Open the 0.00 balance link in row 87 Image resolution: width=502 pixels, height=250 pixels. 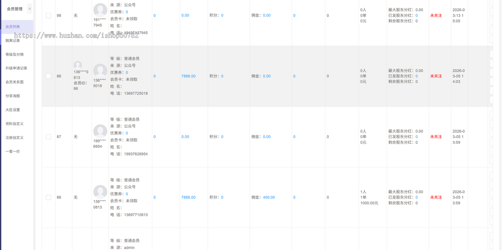185,137
